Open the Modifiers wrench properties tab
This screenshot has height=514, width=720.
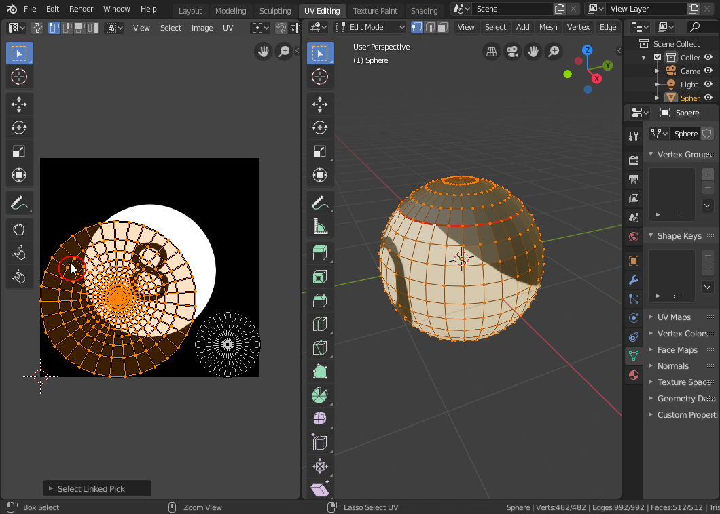click(634, 279)
